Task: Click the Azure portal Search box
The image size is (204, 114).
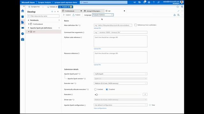Action: 104,2
